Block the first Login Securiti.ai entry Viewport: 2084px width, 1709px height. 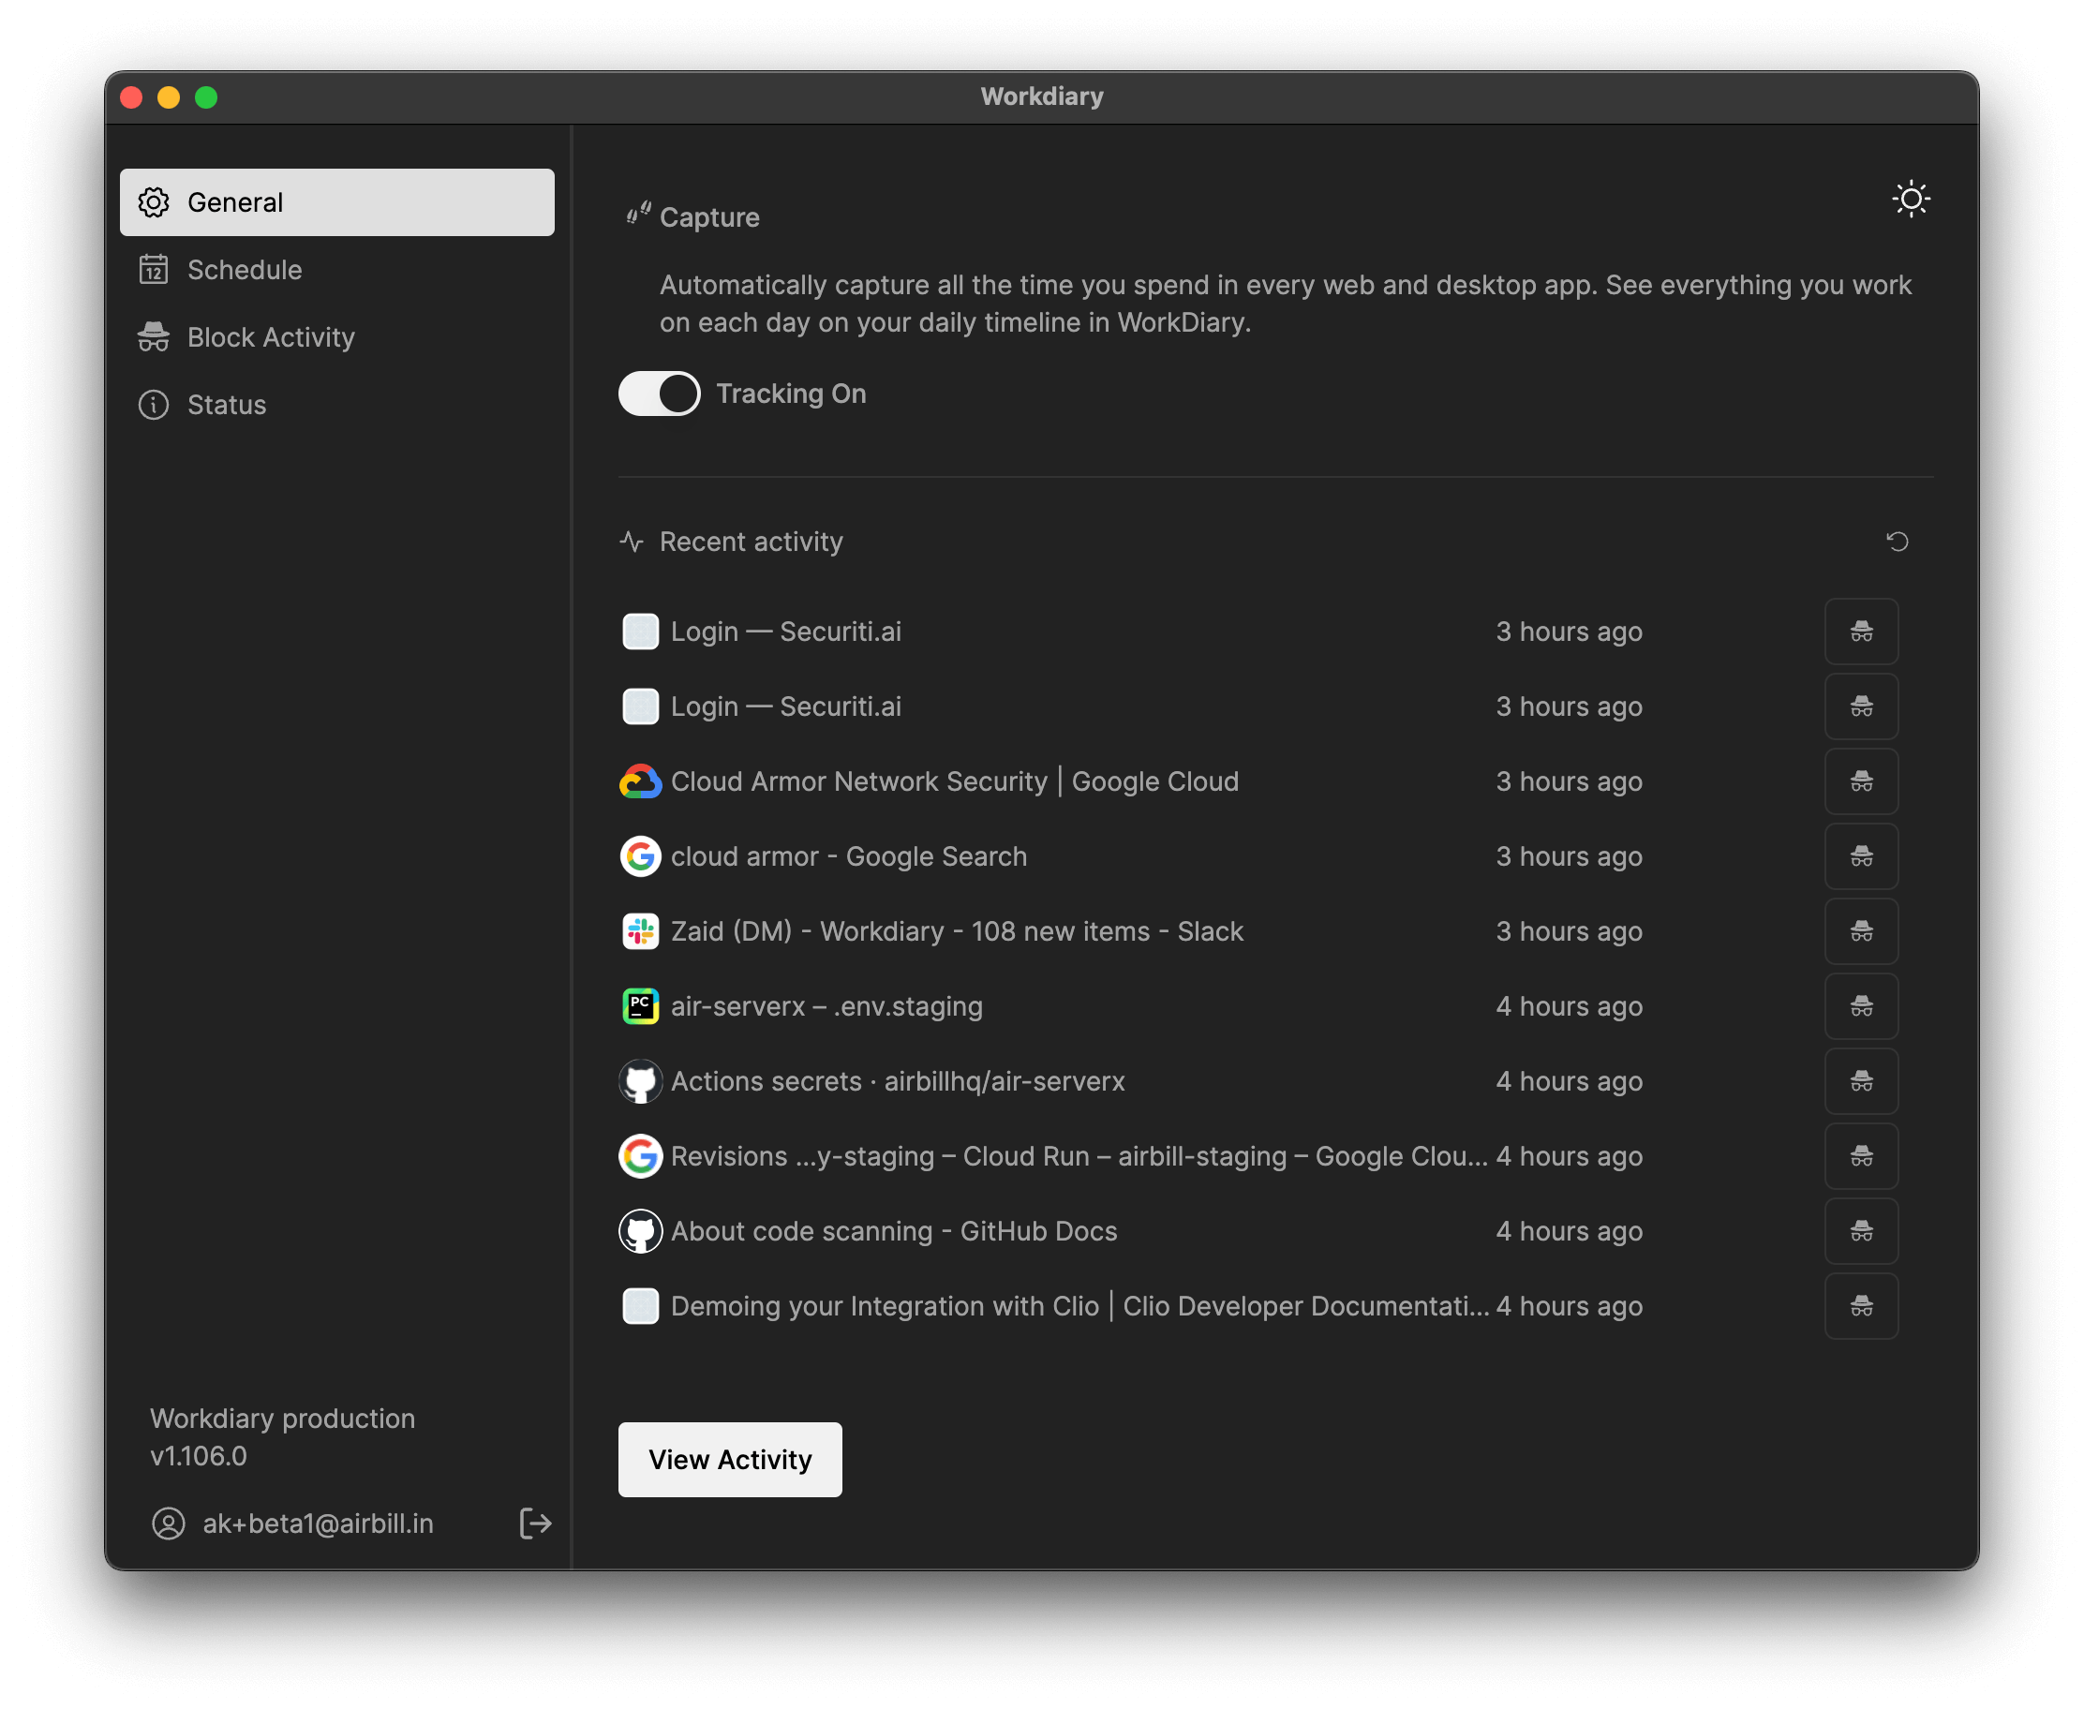click(x=1861, y=632)
